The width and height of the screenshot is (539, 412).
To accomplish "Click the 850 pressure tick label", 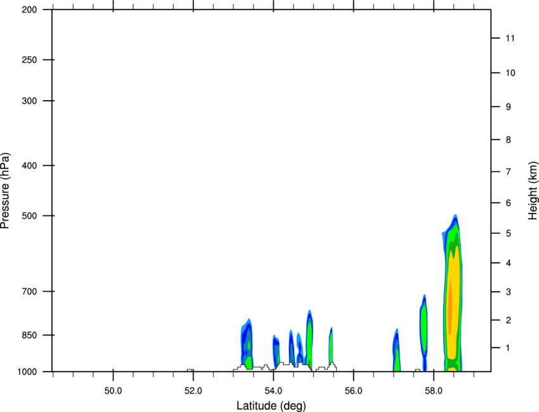I will 29,335.
